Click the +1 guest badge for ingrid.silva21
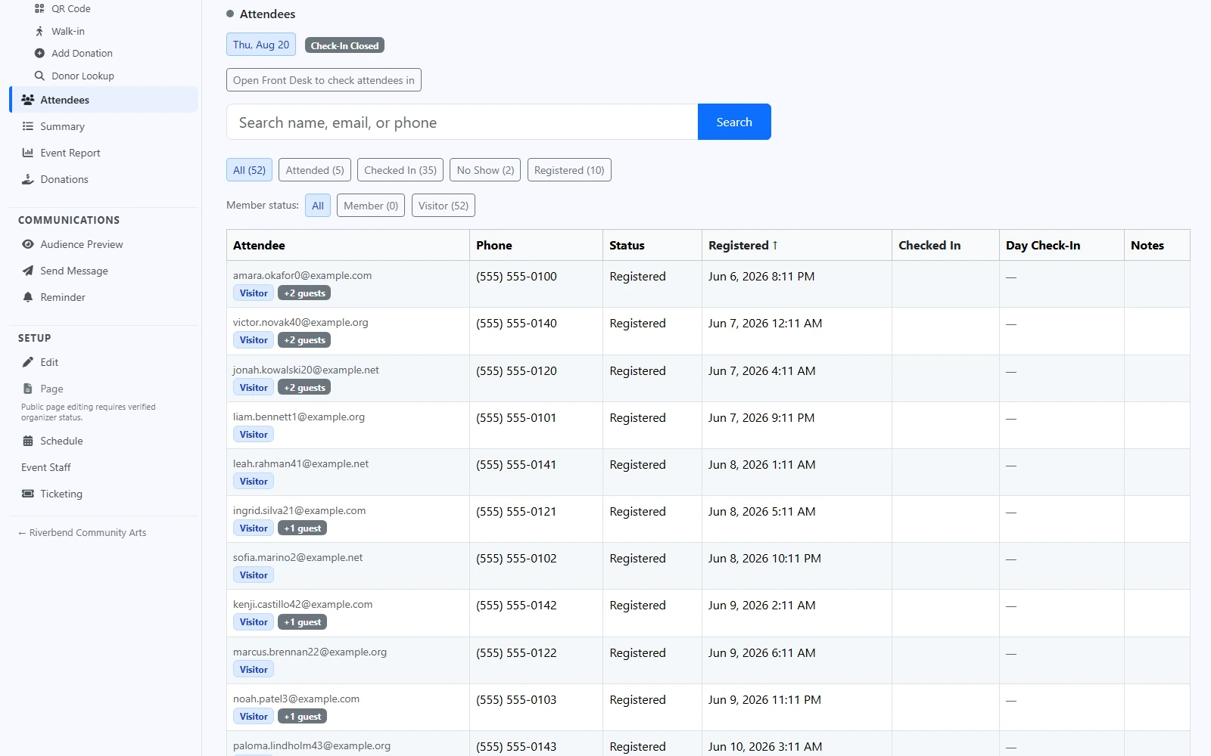This screenshot has height=756, width=1211. (302, 528)
